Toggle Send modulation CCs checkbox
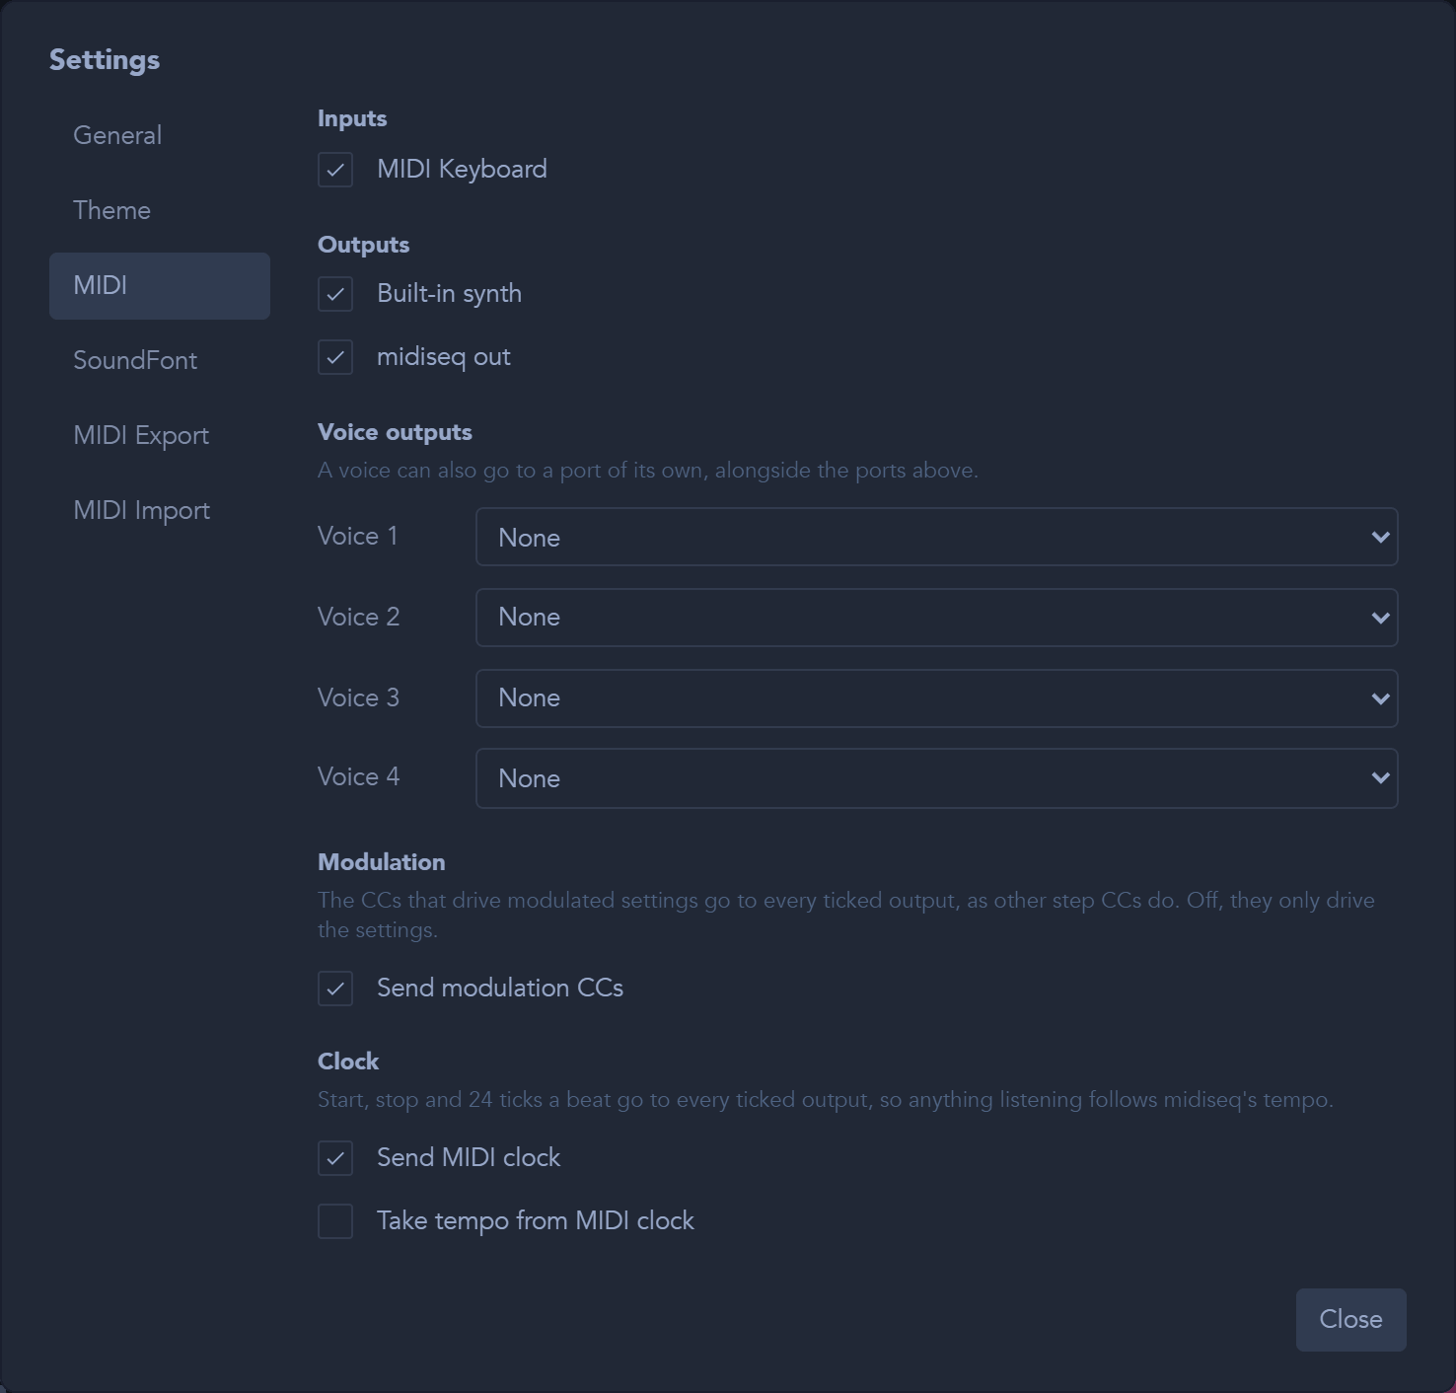 tap(335, 989)
